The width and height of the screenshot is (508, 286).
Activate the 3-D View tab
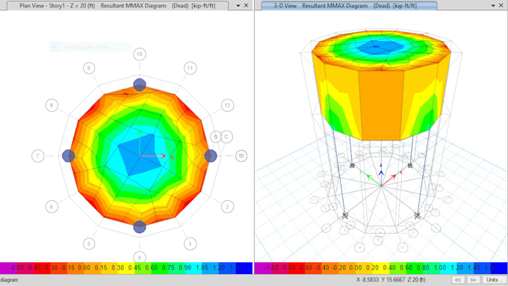(349, 5)
